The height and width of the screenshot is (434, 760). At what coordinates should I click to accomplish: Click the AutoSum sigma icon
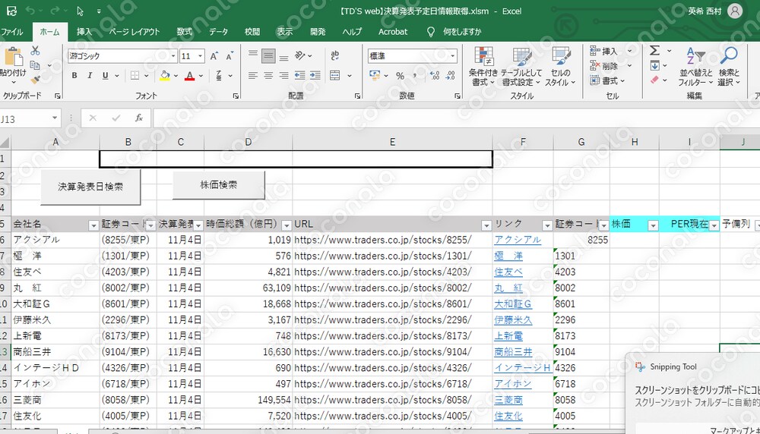pyautogui.click(x=654, y=50)
